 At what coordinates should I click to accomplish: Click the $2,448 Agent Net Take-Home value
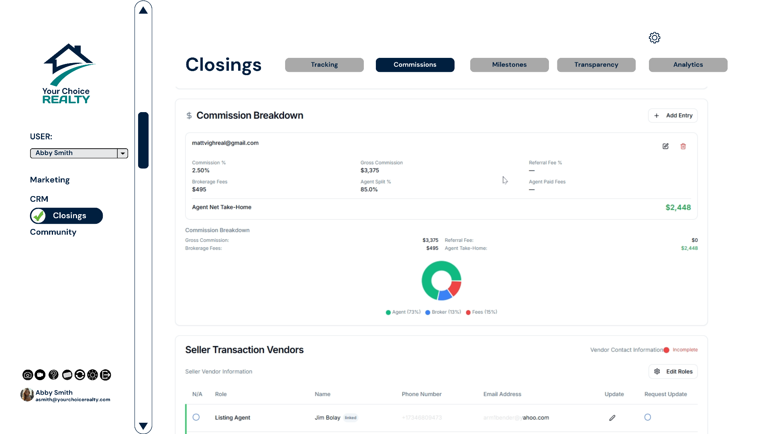[678, 207]
